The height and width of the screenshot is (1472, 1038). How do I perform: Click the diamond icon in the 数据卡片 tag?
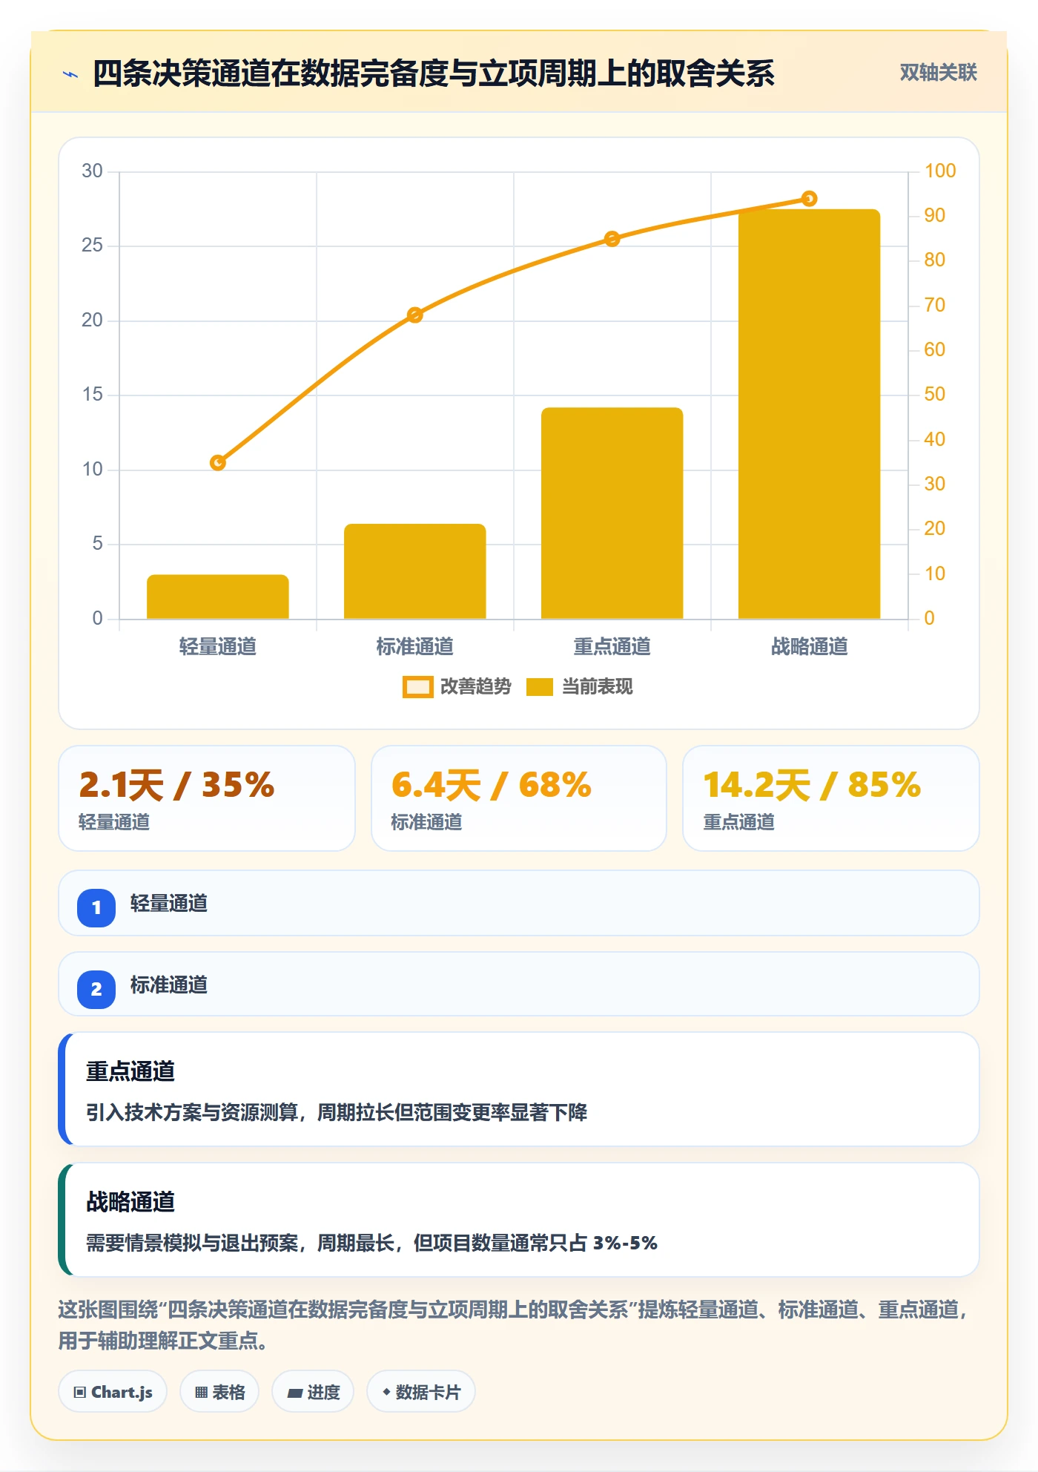(x=386, y=1393)
